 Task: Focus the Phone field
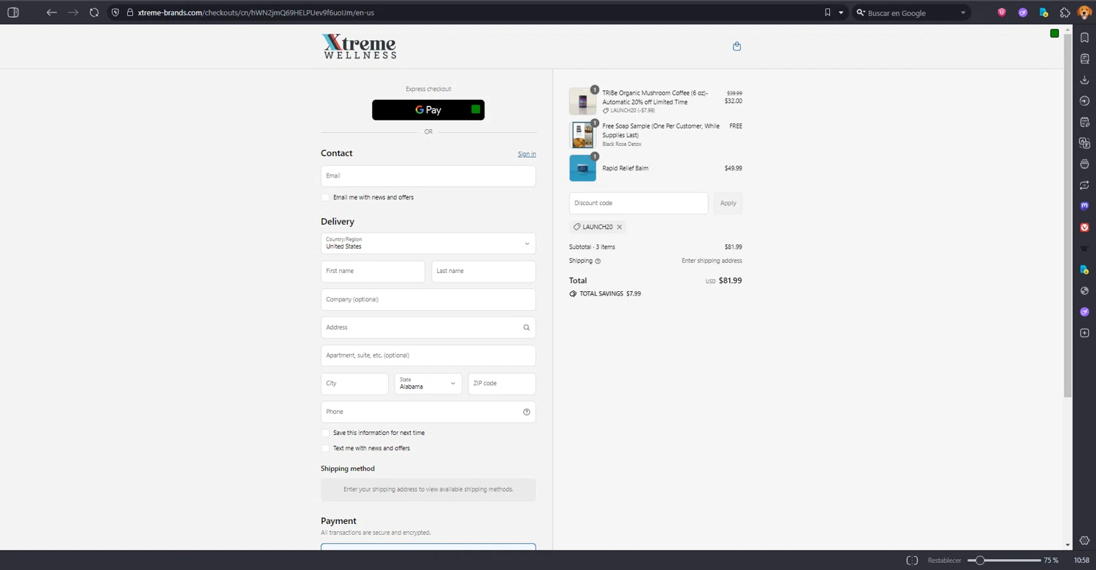pyautogui.click(x=428, y=412)
